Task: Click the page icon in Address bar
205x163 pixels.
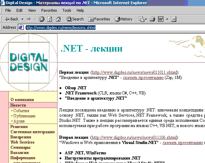Action: click(21, 27)
